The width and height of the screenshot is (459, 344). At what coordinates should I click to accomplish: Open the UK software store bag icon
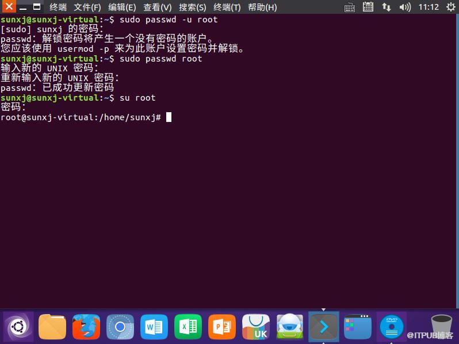pyautogui.click(x=256, y=326)
